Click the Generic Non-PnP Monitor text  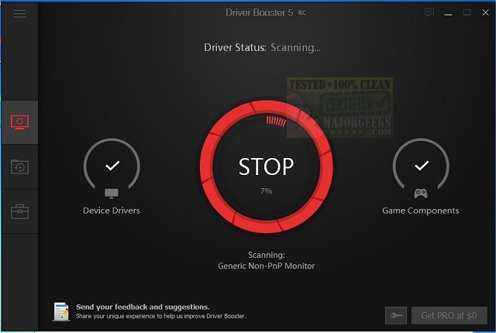(x=267, y=266)
